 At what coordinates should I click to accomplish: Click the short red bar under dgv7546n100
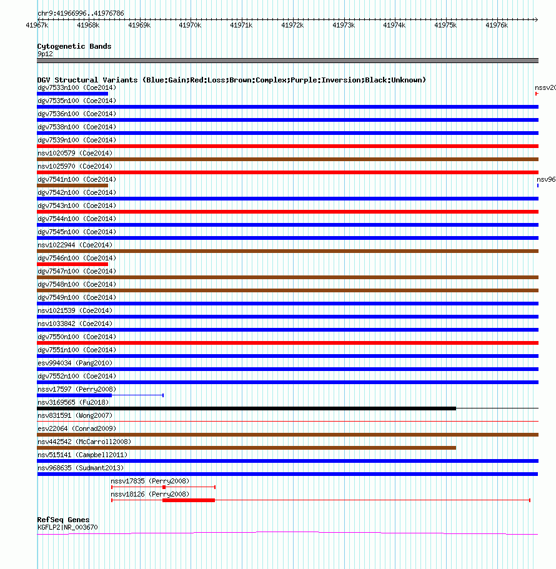tap(72, 264)
